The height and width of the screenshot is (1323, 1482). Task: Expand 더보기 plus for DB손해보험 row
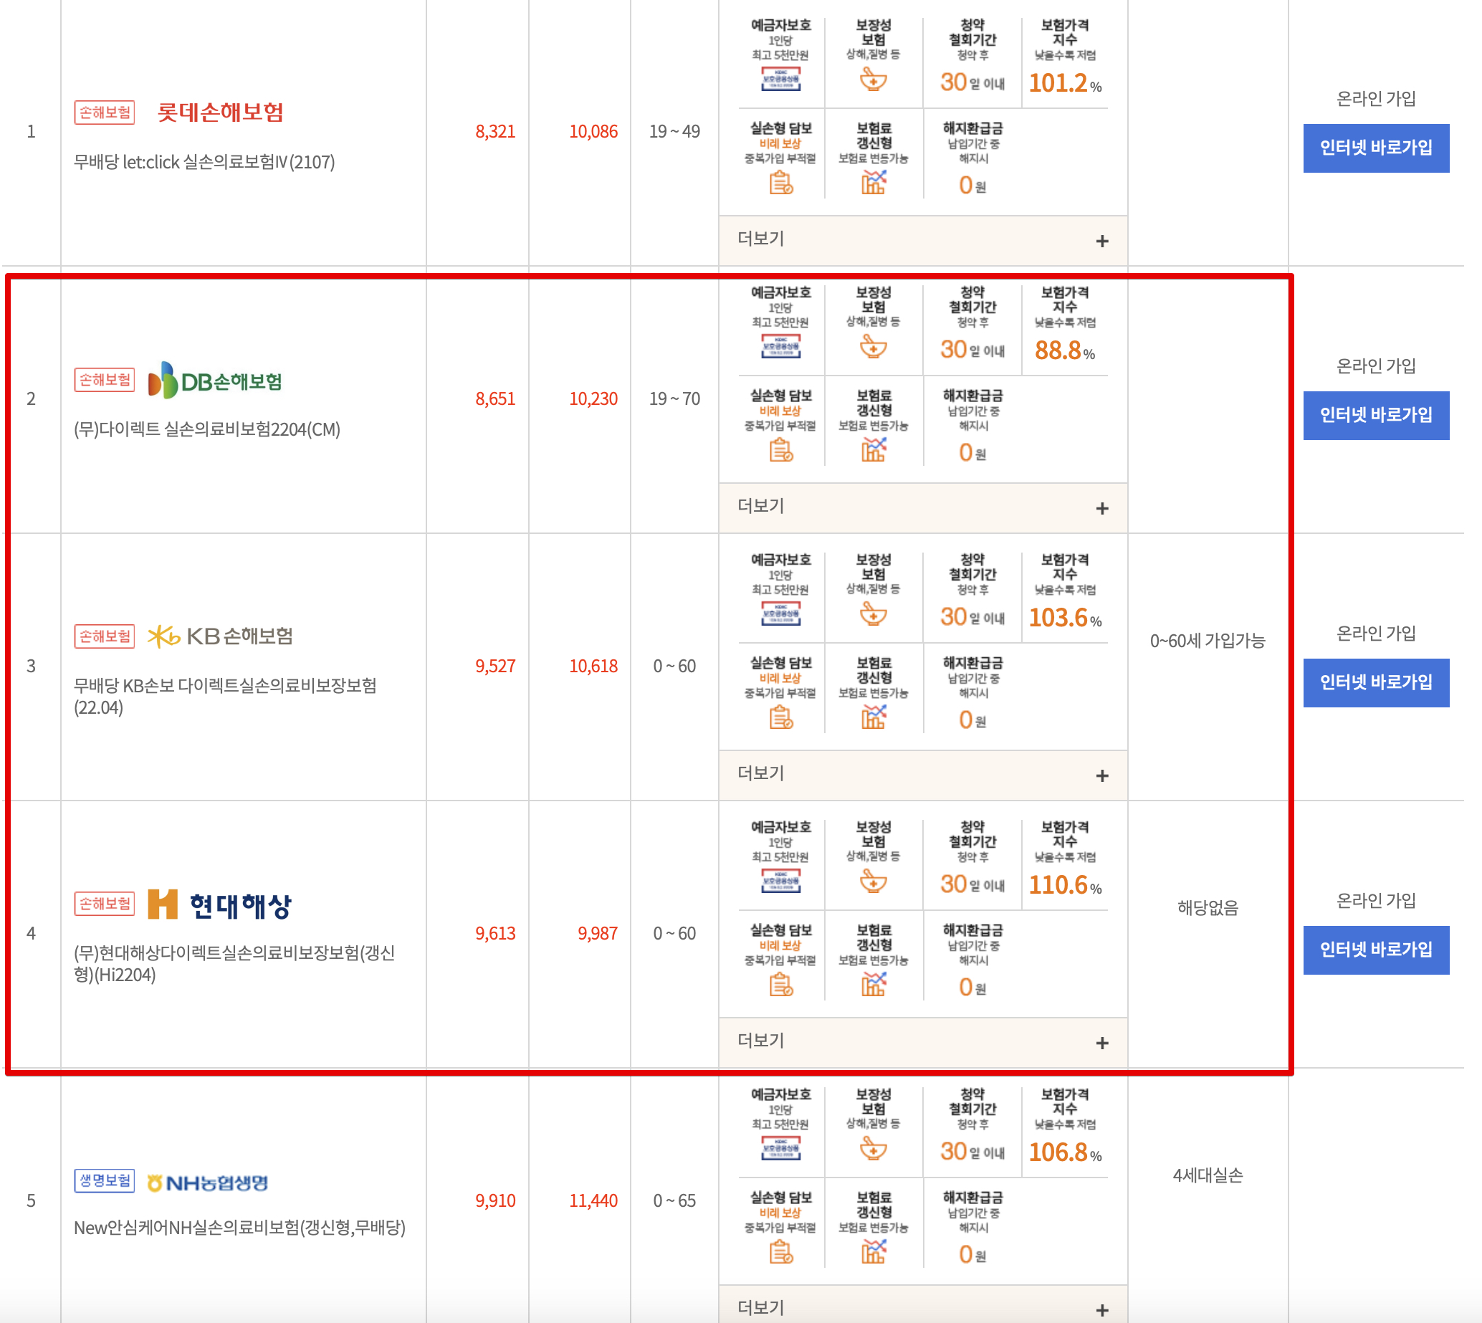pyautogui.click(x=1101, y=508)
